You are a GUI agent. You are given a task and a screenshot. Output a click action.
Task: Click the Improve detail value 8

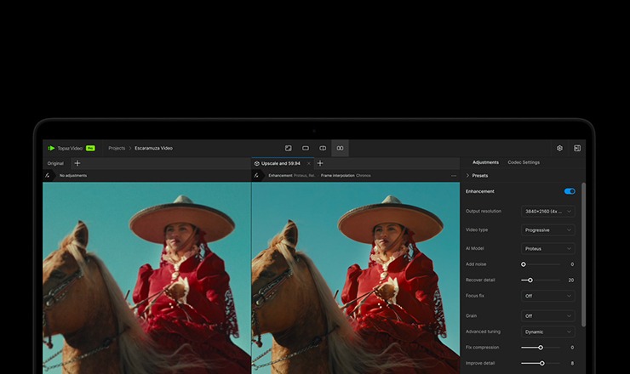[572, 363]
